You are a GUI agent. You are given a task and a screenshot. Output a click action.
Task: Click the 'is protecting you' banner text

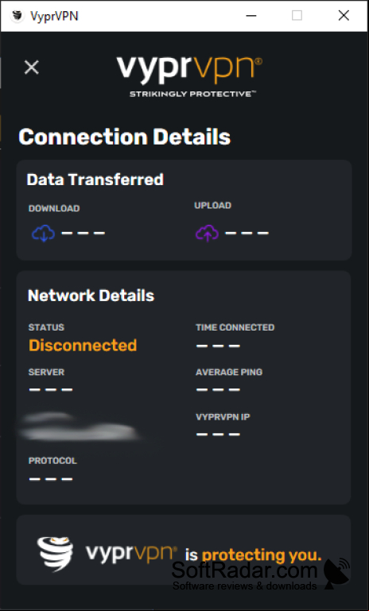253,555
